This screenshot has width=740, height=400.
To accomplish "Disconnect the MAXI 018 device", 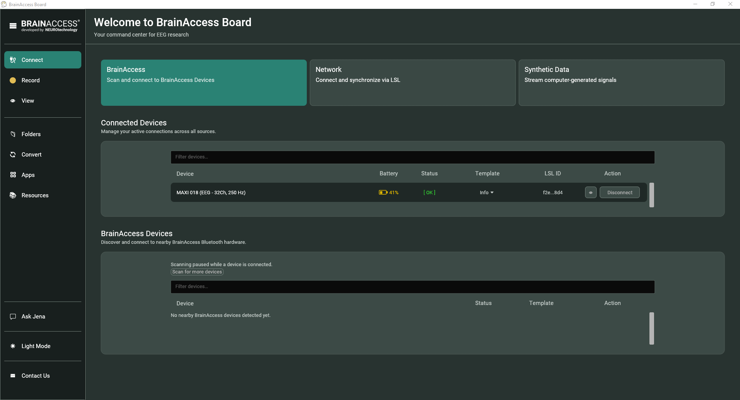I will 620,193.
